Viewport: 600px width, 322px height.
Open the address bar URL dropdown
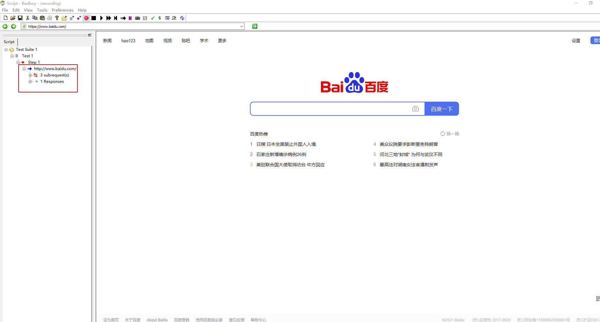242,26
